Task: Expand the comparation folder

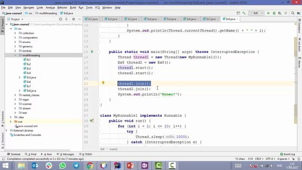Action: point(15,38)
